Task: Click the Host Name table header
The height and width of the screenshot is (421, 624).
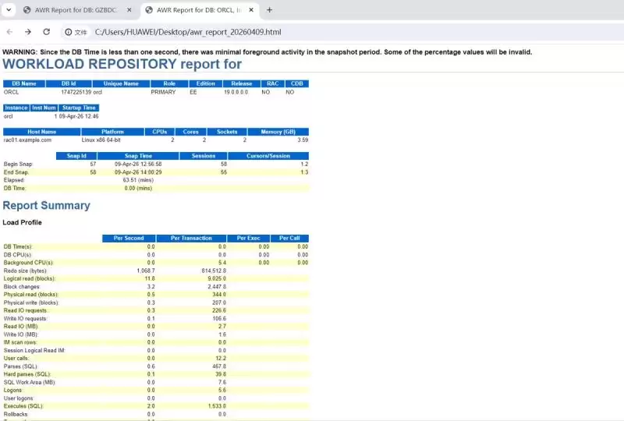Action: [x=42, y=132]
